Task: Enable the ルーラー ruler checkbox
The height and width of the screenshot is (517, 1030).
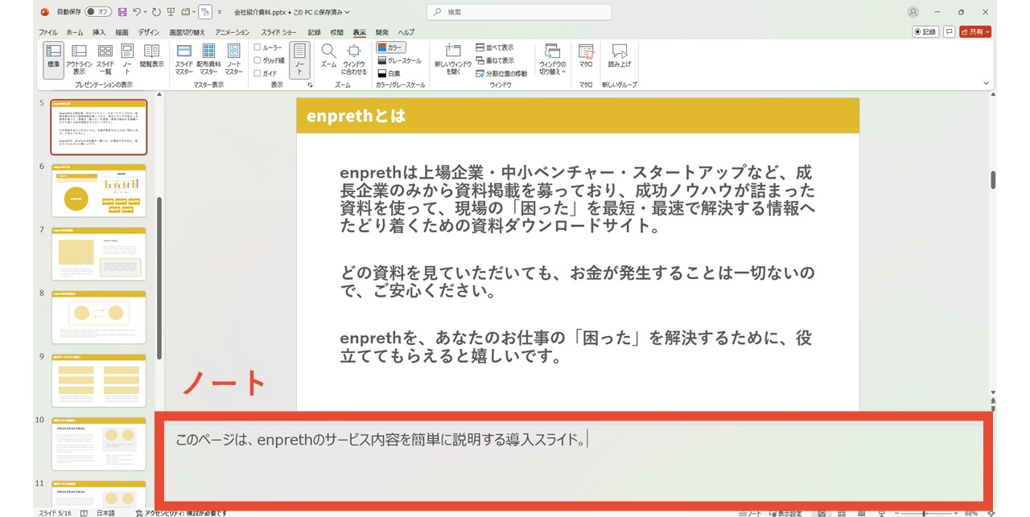Action: pyautogui.click(x=268, y=47)
